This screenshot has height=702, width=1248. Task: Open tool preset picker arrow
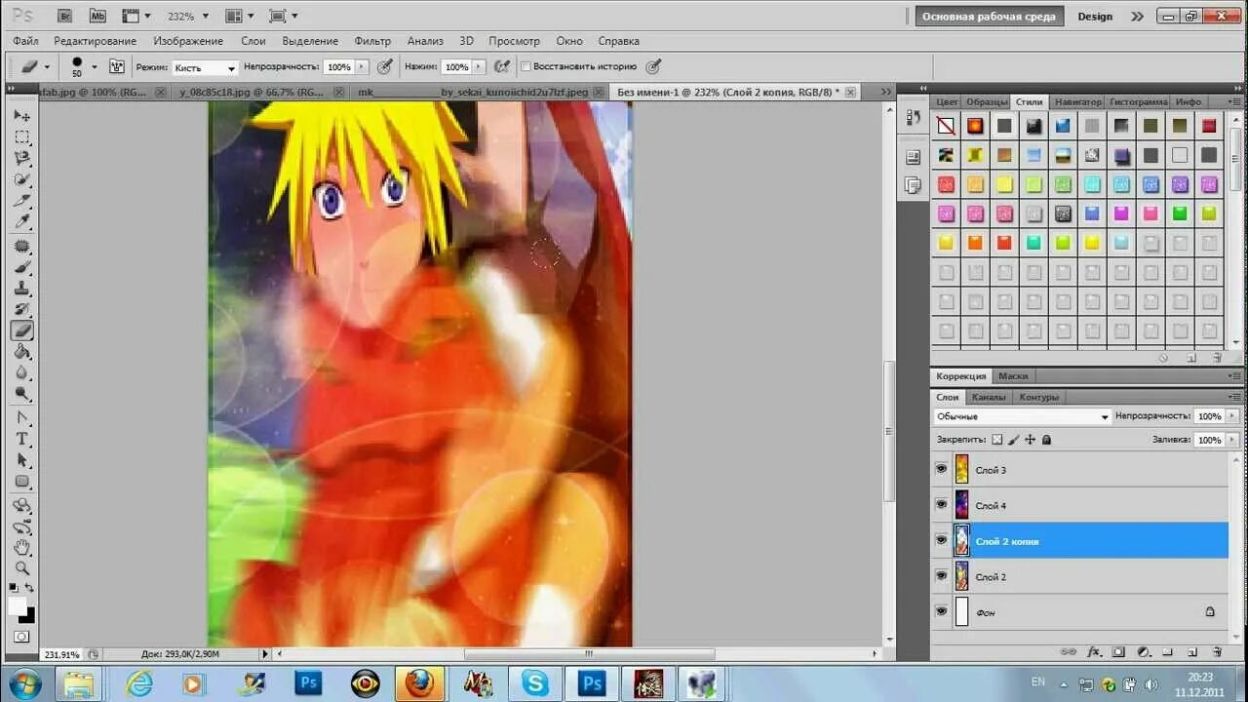tap(47, 67)
